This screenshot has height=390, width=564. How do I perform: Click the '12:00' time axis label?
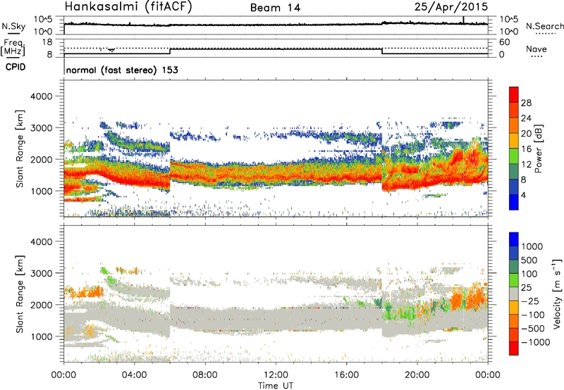[276, 375]
